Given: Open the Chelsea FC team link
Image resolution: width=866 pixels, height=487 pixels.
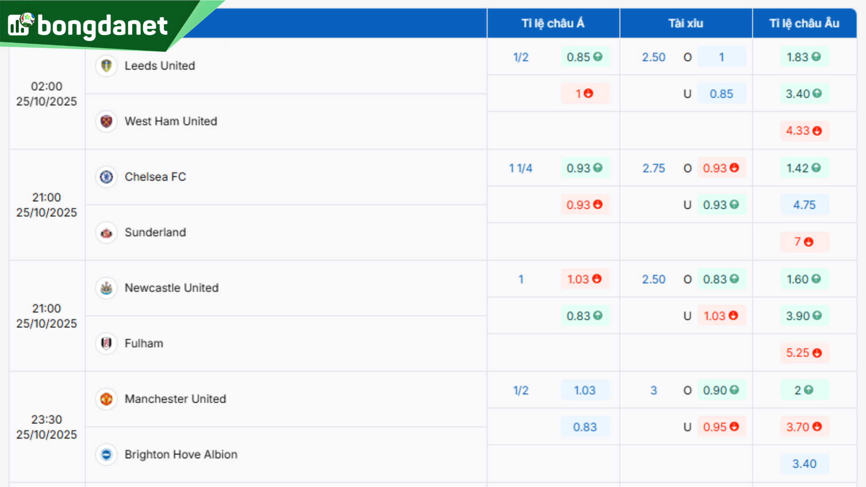Looking at the screenshot, I should point(155,177).
